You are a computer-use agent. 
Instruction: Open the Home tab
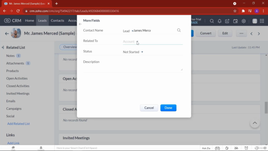point(30,21)
